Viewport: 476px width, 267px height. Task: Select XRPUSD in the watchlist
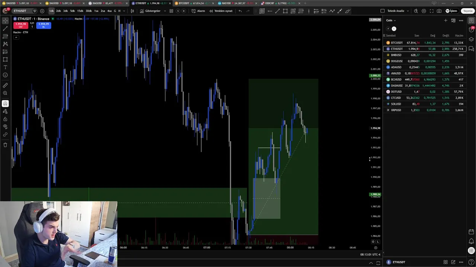[x=425, y=110]
